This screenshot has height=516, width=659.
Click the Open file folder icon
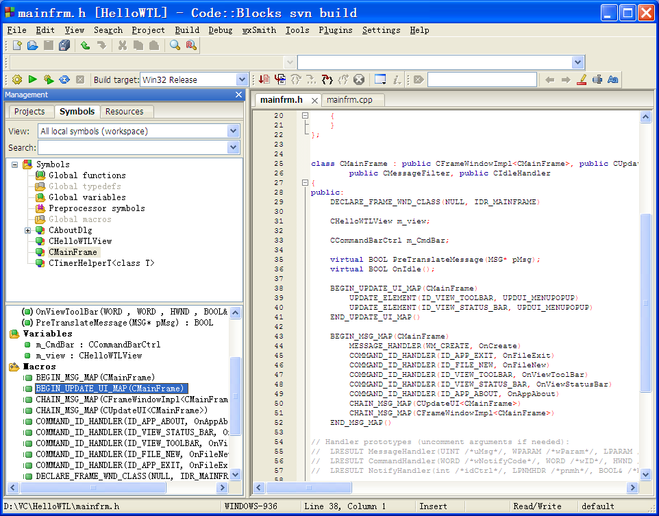[x=33, y=45]
